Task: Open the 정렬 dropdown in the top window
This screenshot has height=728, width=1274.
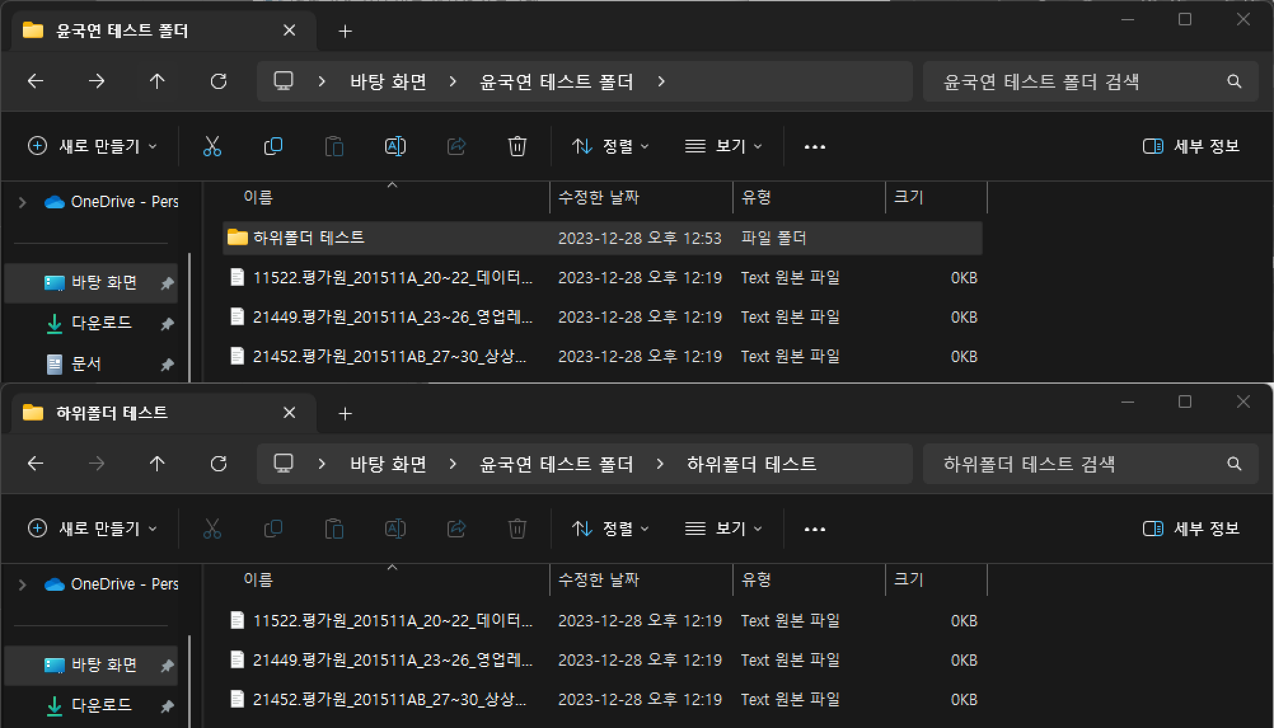Action: pos(610,146)
